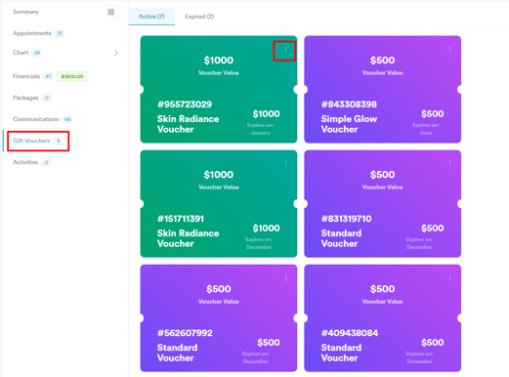
Task: Open Activities in the sidebar
Action: pyautogui.click(x=25, y=162)
